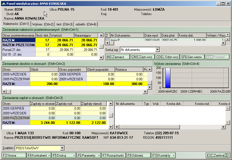This screenshot has height=160, width=232.
Task: Click the window title bar app icon
Action: tap(3, 3)
